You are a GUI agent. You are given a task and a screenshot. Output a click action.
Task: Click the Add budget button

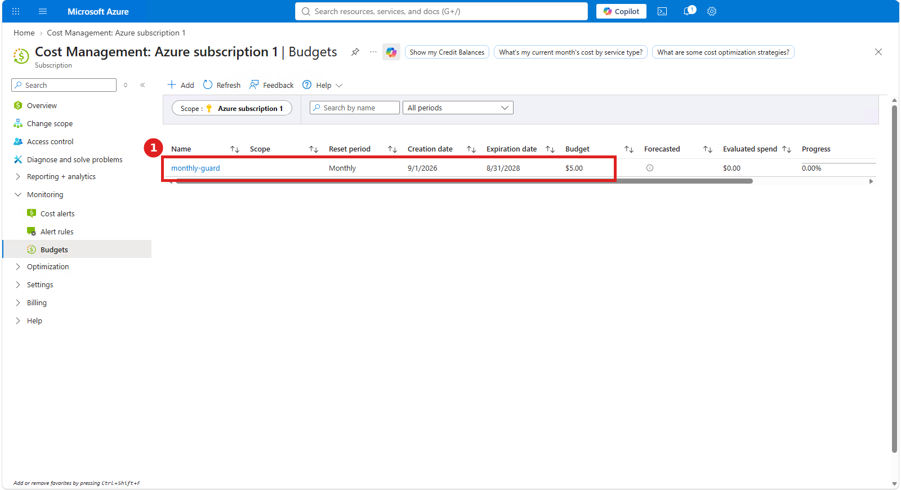[181, 85]
